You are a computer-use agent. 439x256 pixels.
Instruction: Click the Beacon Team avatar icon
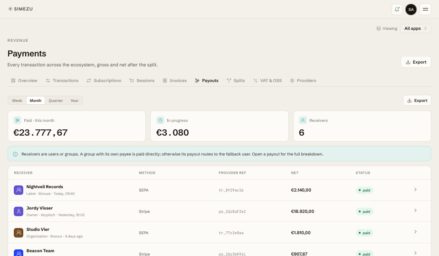tap(19, 253)
